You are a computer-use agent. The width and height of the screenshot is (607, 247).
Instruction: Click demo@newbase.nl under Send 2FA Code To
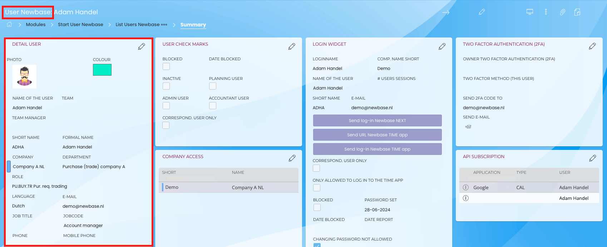point(484,108)
